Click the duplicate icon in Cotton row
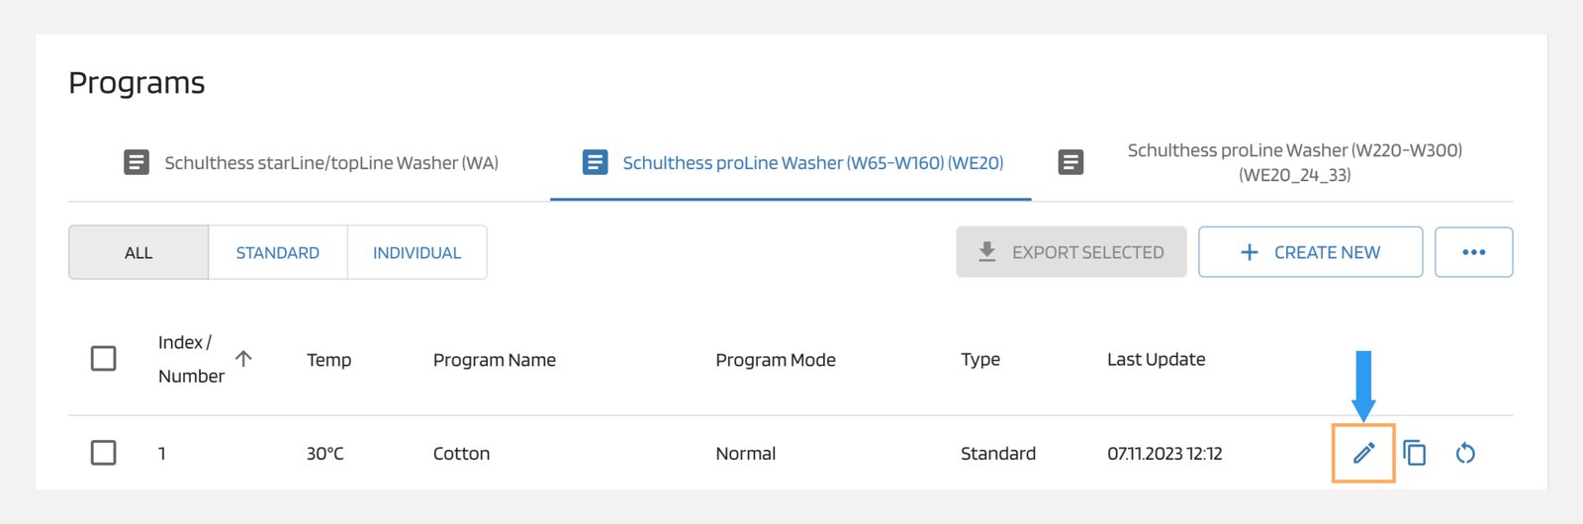The image size is (1583, 524). click(1415, 453)
